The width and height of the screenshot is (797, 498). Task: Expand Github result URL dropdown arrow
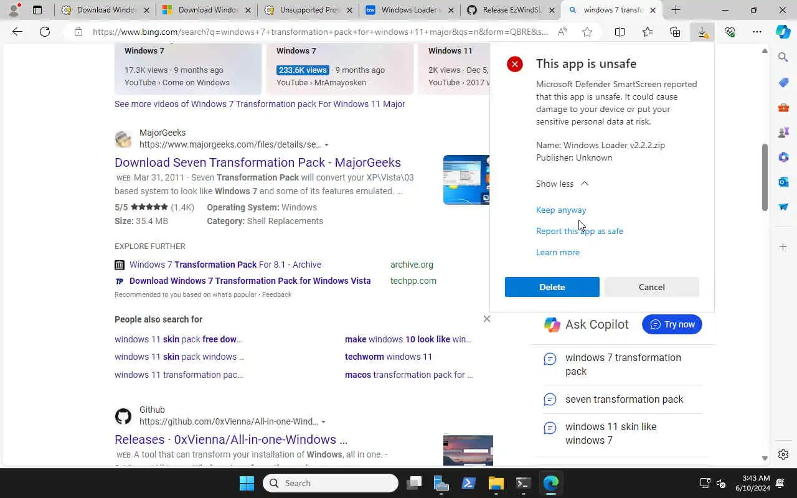pyautogui.click(x=323, y=422)
